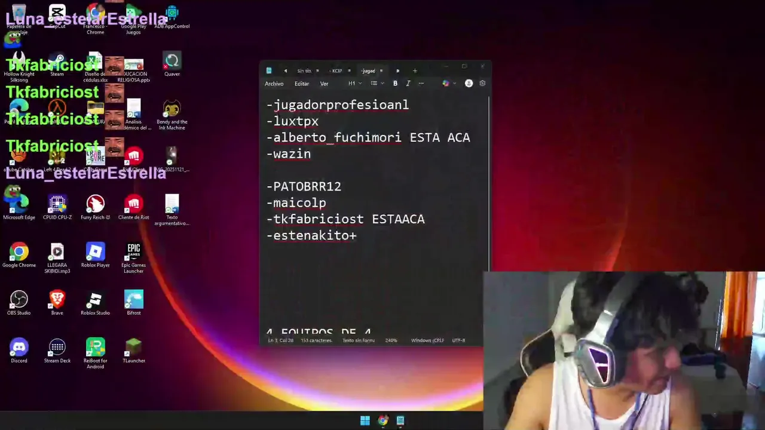Click the line '-alberto_fuchimori ESTA ACA'
This screenshot has width=765, height=430.
click(368, 137)
